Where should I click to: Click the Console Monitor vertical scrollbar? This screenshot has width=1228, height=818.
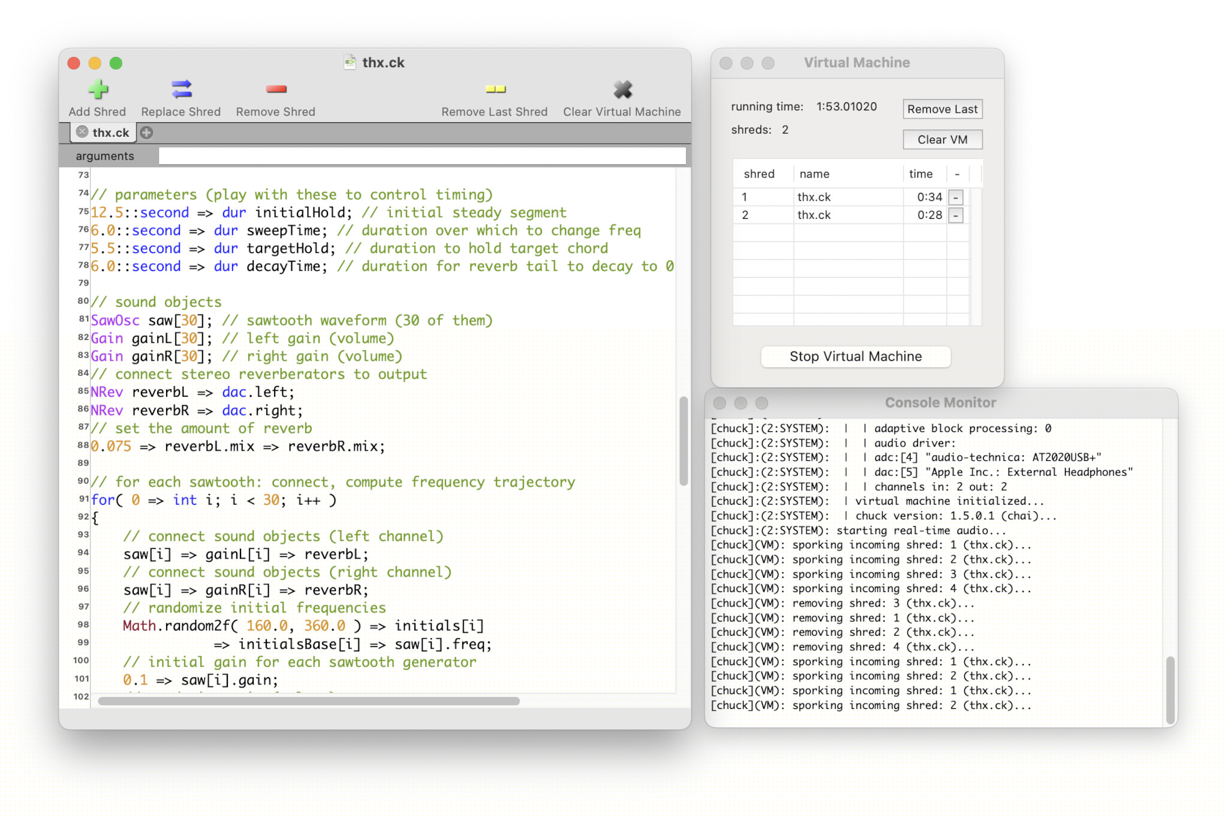1170,689
